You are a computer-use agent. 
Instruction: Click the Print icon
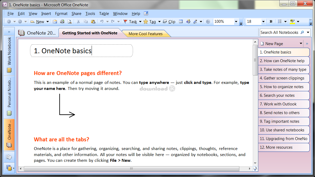pos(62,22)
